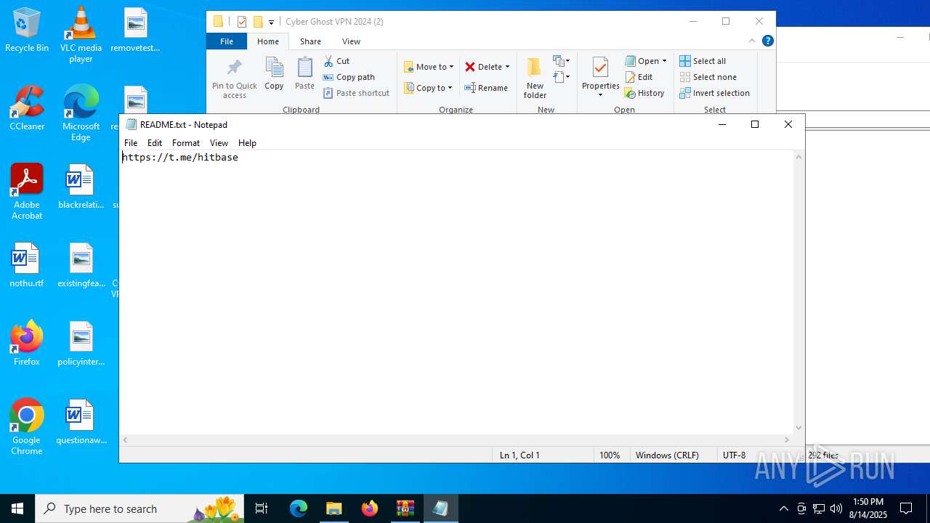Select CCleaner desktop shortcut
The image size is (930, 523).
click(27, 109)
